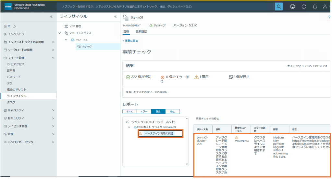Click the help question mark icon
The width and height of the screenshot is (332, 179).
tap(329, 17)
